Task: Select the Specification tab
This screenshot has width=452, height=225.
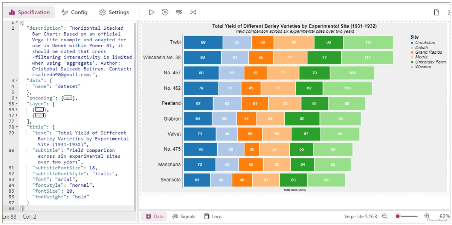Action: click(x=29, y=12)
